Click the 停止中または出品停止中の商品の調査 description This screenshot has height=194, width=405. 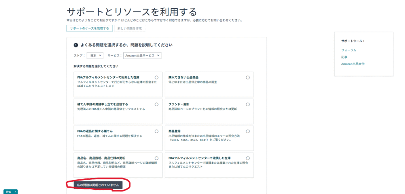click(x=193, y=82)
